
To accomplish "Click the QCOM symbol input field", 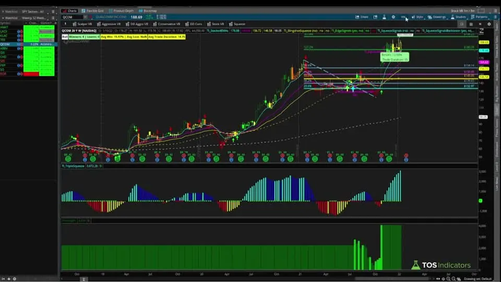I will click(73, 17).
